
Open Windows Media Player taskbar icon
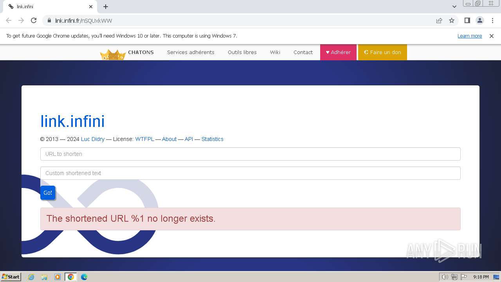point(58,277)
